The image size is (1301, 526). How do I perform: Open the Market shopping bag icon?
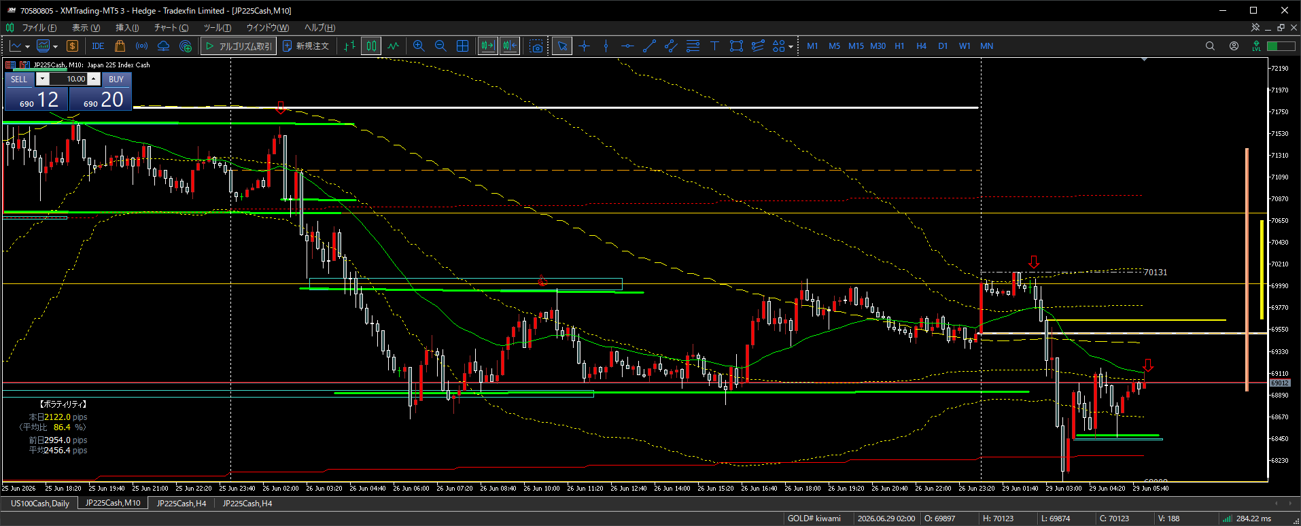[x=120, y=46]
